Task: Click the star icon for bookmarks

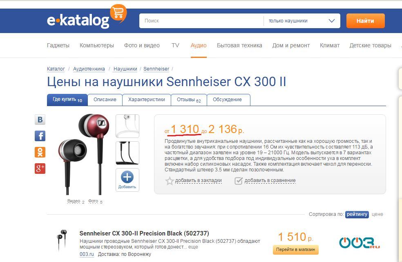Action: tap(170, 181)
